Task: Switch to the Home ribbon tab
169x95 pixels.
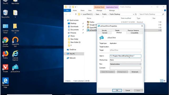Action: tap(75, 11)
